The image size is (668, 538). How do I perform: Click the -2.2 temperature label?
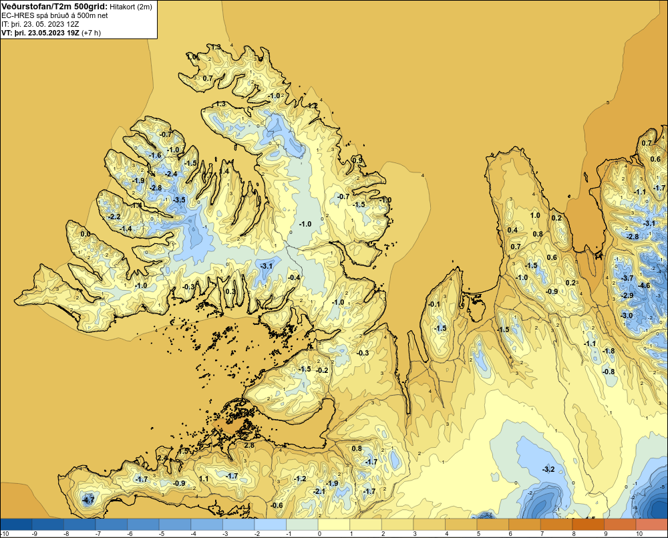(114, 217)
